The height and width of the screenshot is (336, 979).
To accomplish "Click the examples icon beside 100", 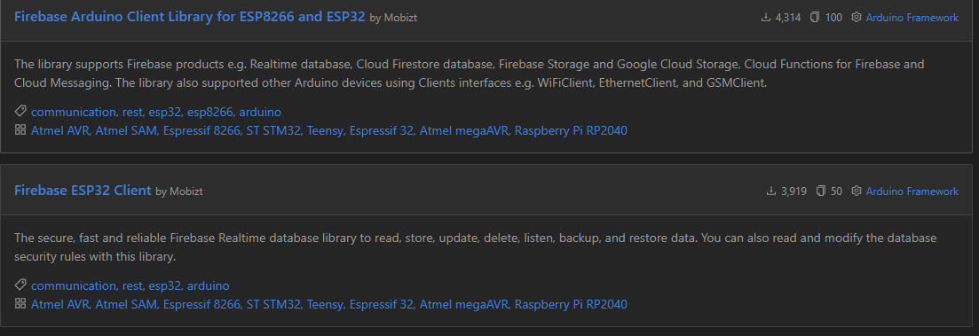I will click(815, 18).
